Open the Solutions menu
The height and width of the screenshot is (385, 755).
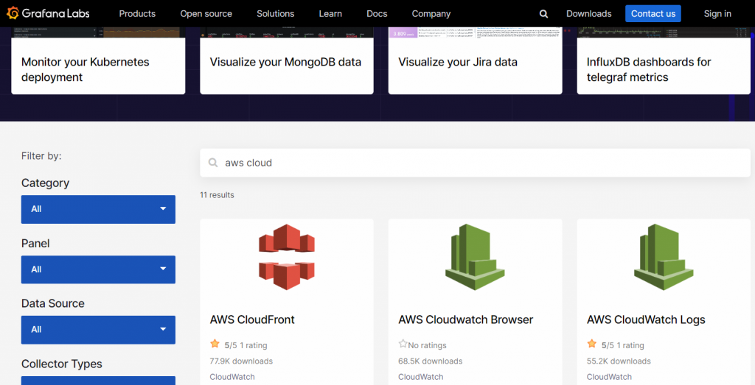pos(276,14)
